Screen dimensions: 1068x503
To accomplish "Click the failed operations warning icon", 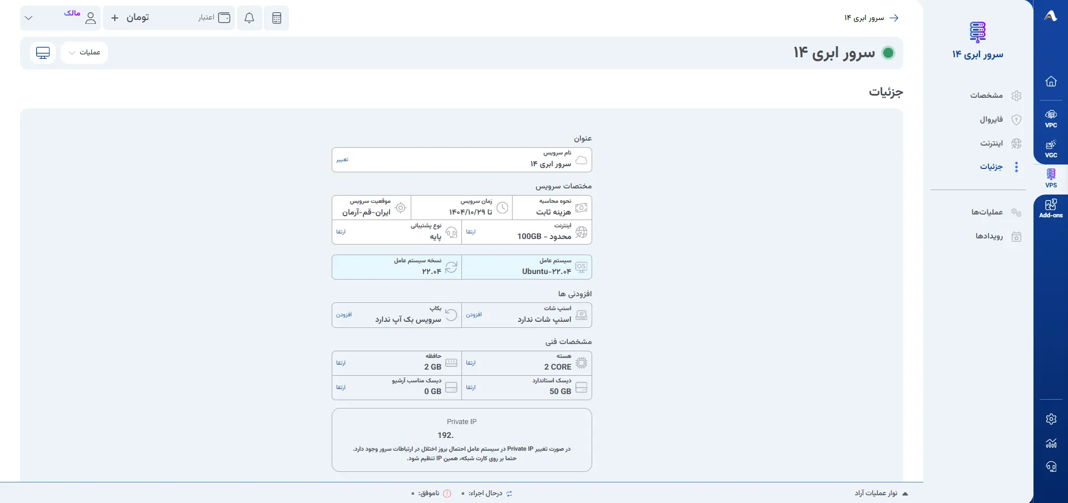I will (x=447, y=494).
